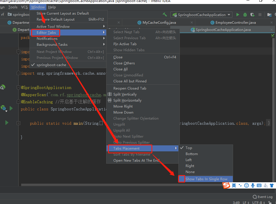Expand the Editor Tabs submenu
Image resolution: width=276 pixels, height=204 pixels.
pyautogui.click(x=68, y=32)
